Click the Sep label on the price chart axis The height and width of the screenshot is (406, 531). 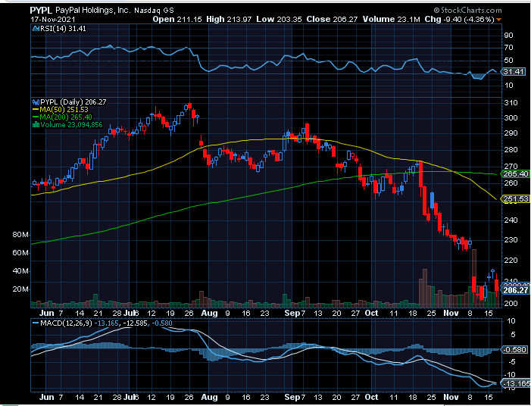[292, 314]
